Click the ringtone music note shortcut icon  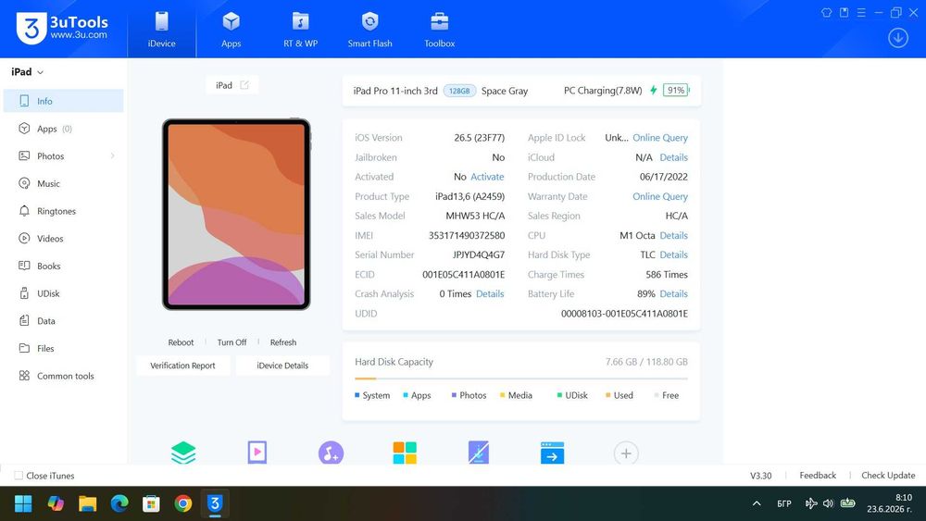[331, 453]
